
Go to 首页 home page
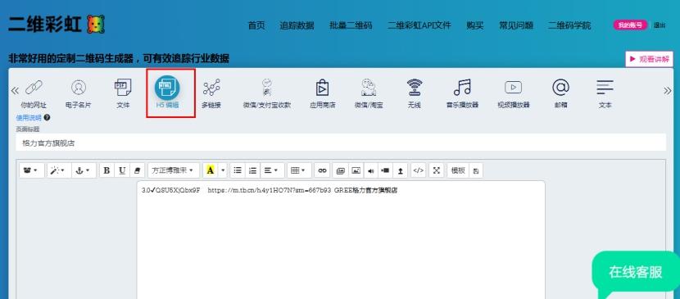click(x=256, y=25)
